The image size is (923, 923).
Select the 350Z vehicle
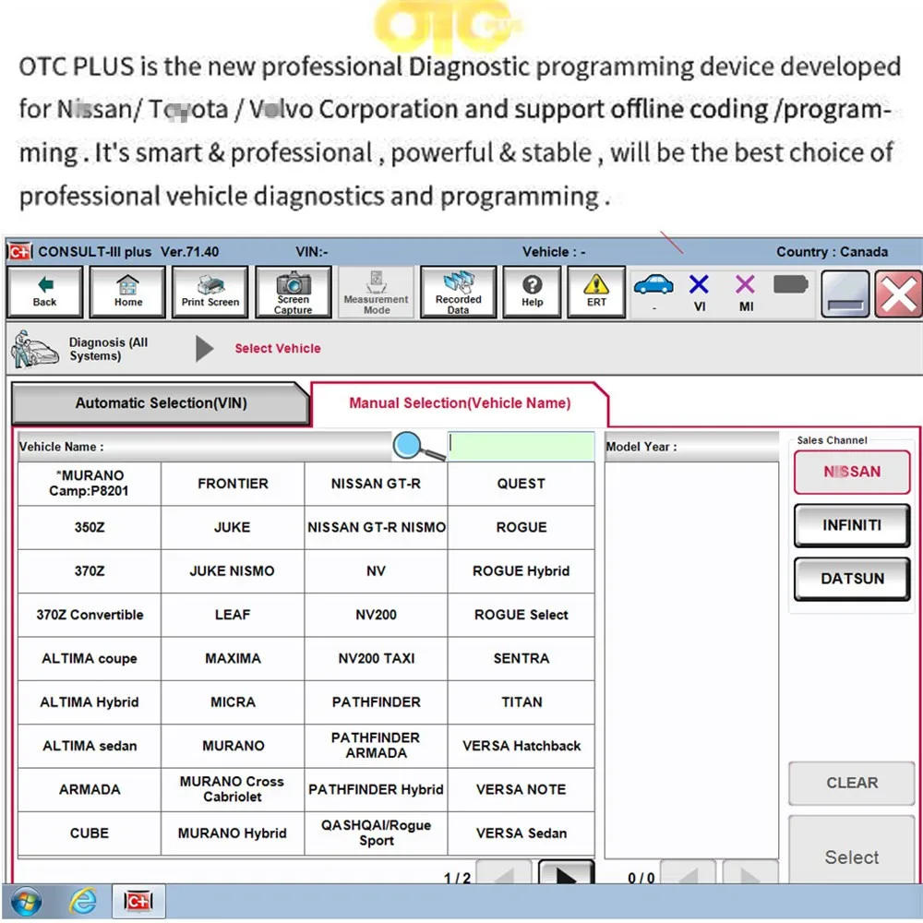pos(90,527)
